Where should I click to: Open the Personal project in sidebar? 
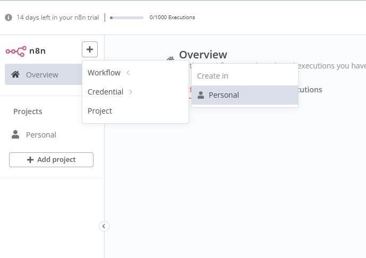[x=41, y=135]
